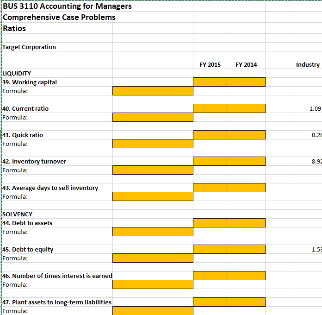Image resolution: width=322 pixels, height=315 pixels.
Task: Click the FY 2015 input cell for Debt to assets
Action: pos(210,223)
